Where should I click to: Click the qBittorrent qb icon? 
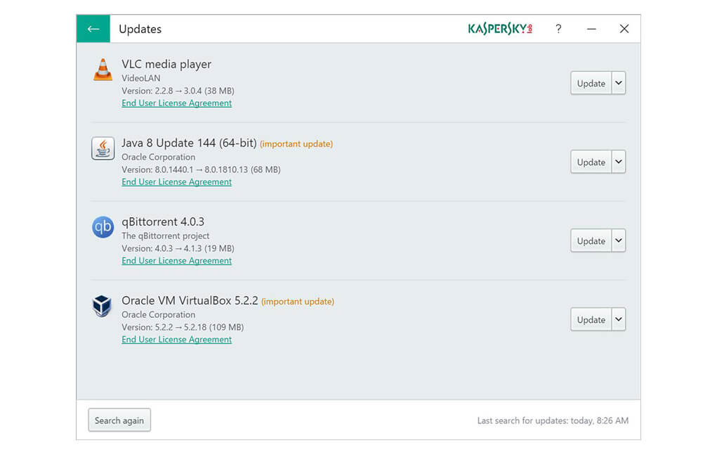click(x=103, y=227)
